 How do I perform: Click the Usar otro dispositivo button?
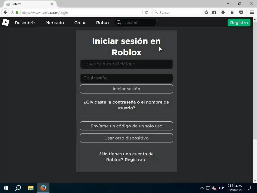coord(126,138)
